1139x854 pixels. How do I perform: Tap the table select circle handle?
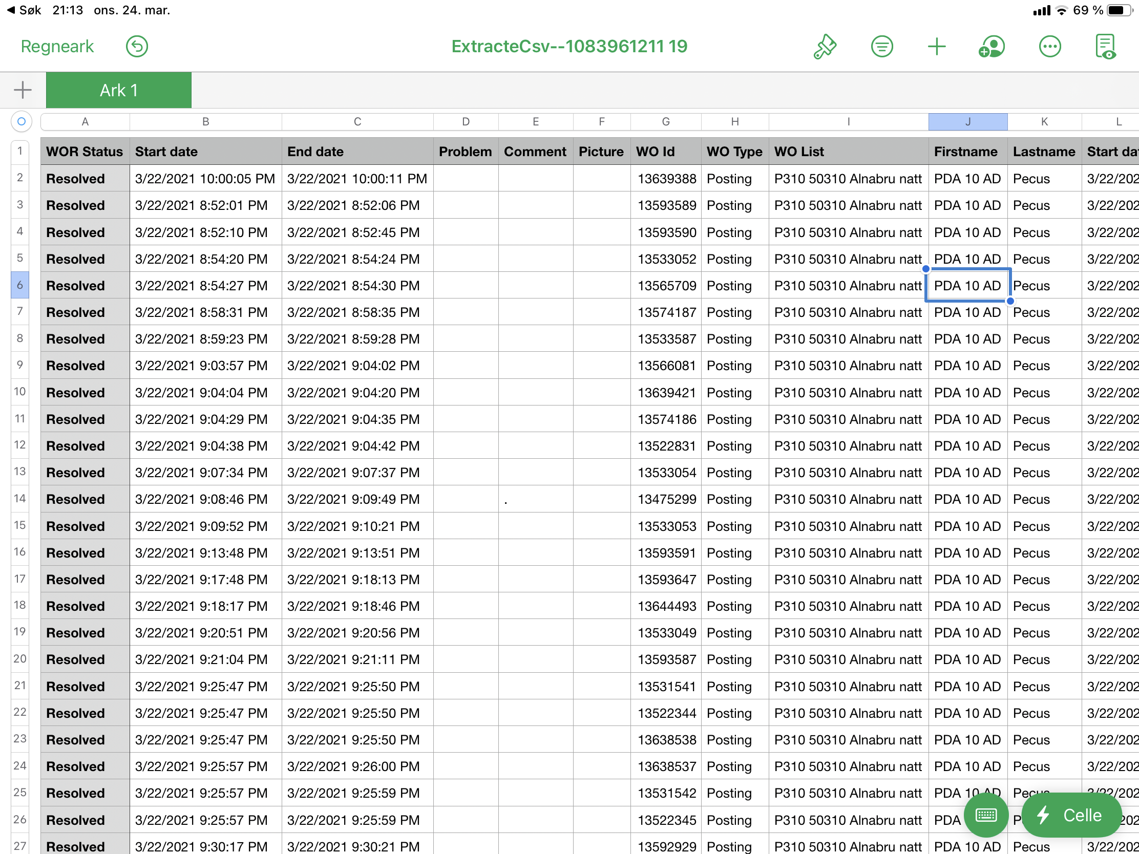tap(21, 121)
